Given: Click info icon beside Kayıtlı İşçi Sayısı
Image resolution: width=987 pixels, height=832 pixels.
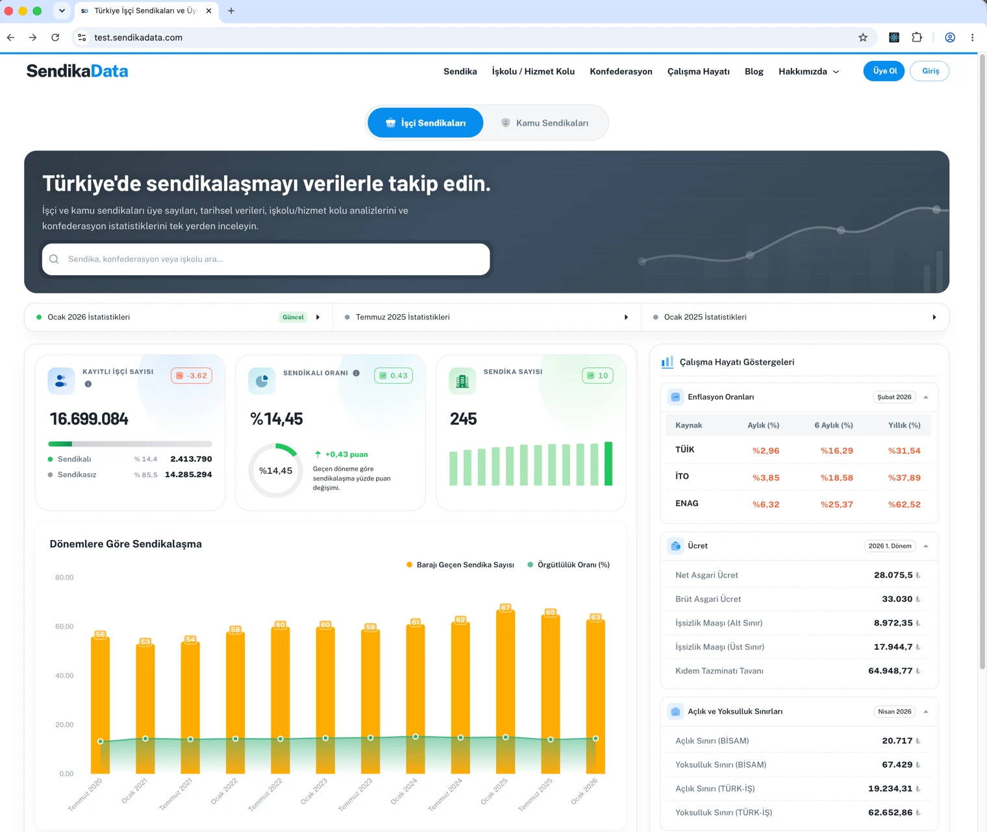Looking at the screenshot, I should click(x=88, y=384).
